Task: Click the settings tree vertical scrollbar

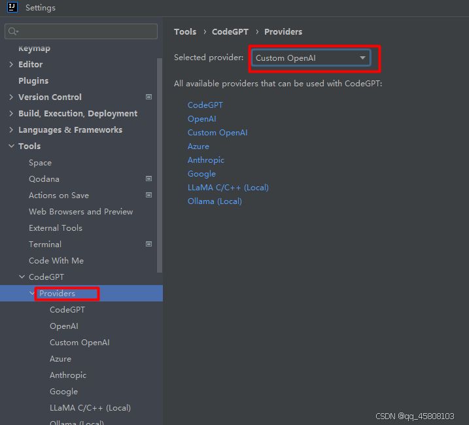Action: [160, 165]
